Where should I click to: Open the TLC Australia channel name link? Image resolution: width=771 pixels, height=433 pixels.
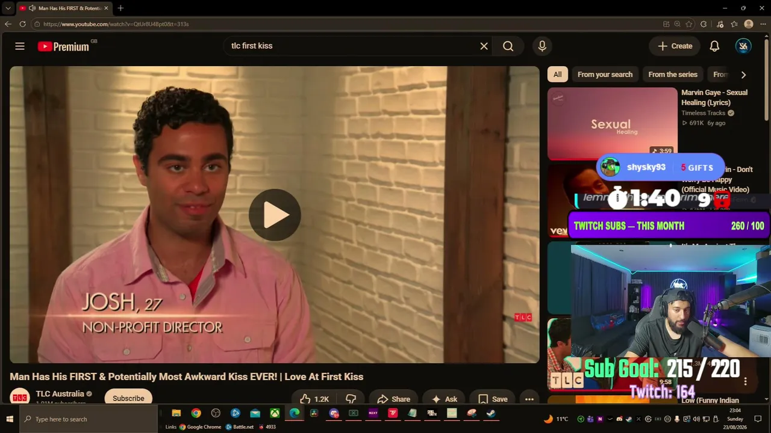tap(60, 394)
